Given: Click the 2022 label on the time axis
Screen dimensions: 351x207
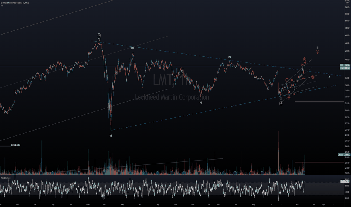Looking at the screenshot, I should point(298,204).
